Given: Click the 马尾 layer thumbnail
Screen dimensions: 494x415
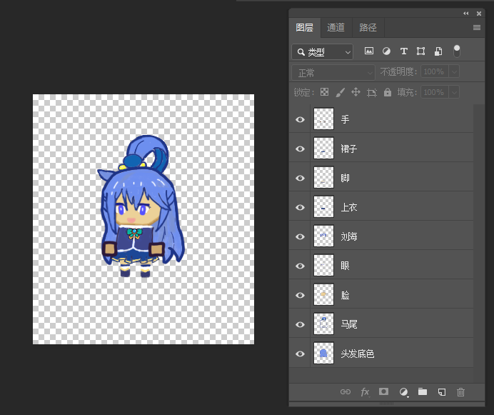Looking at the screenshot, I should click(x=323, y=324).
